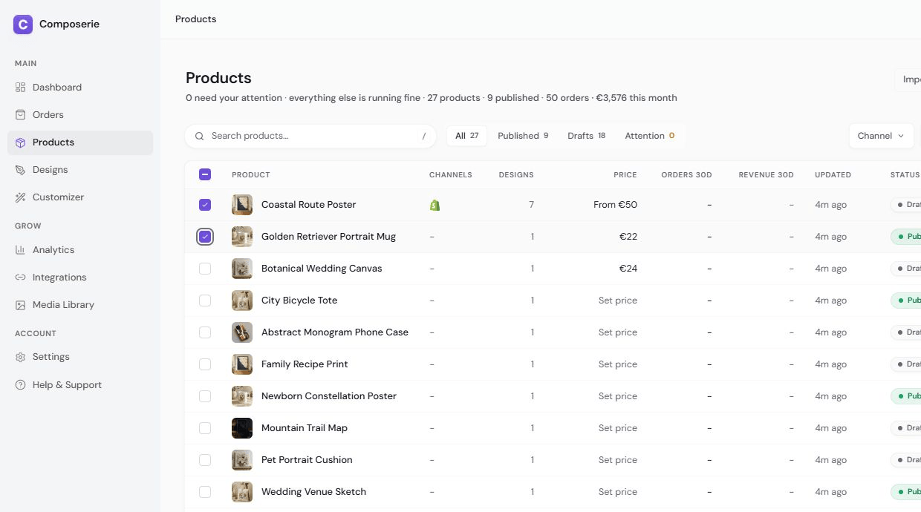Check the Botanical Wedding Canvas row
921x512 pixels.
(205, 269)
